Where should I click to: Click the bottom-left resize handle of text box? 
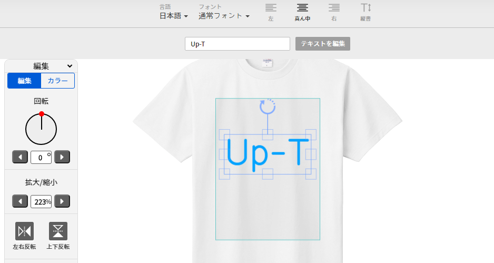224,174
